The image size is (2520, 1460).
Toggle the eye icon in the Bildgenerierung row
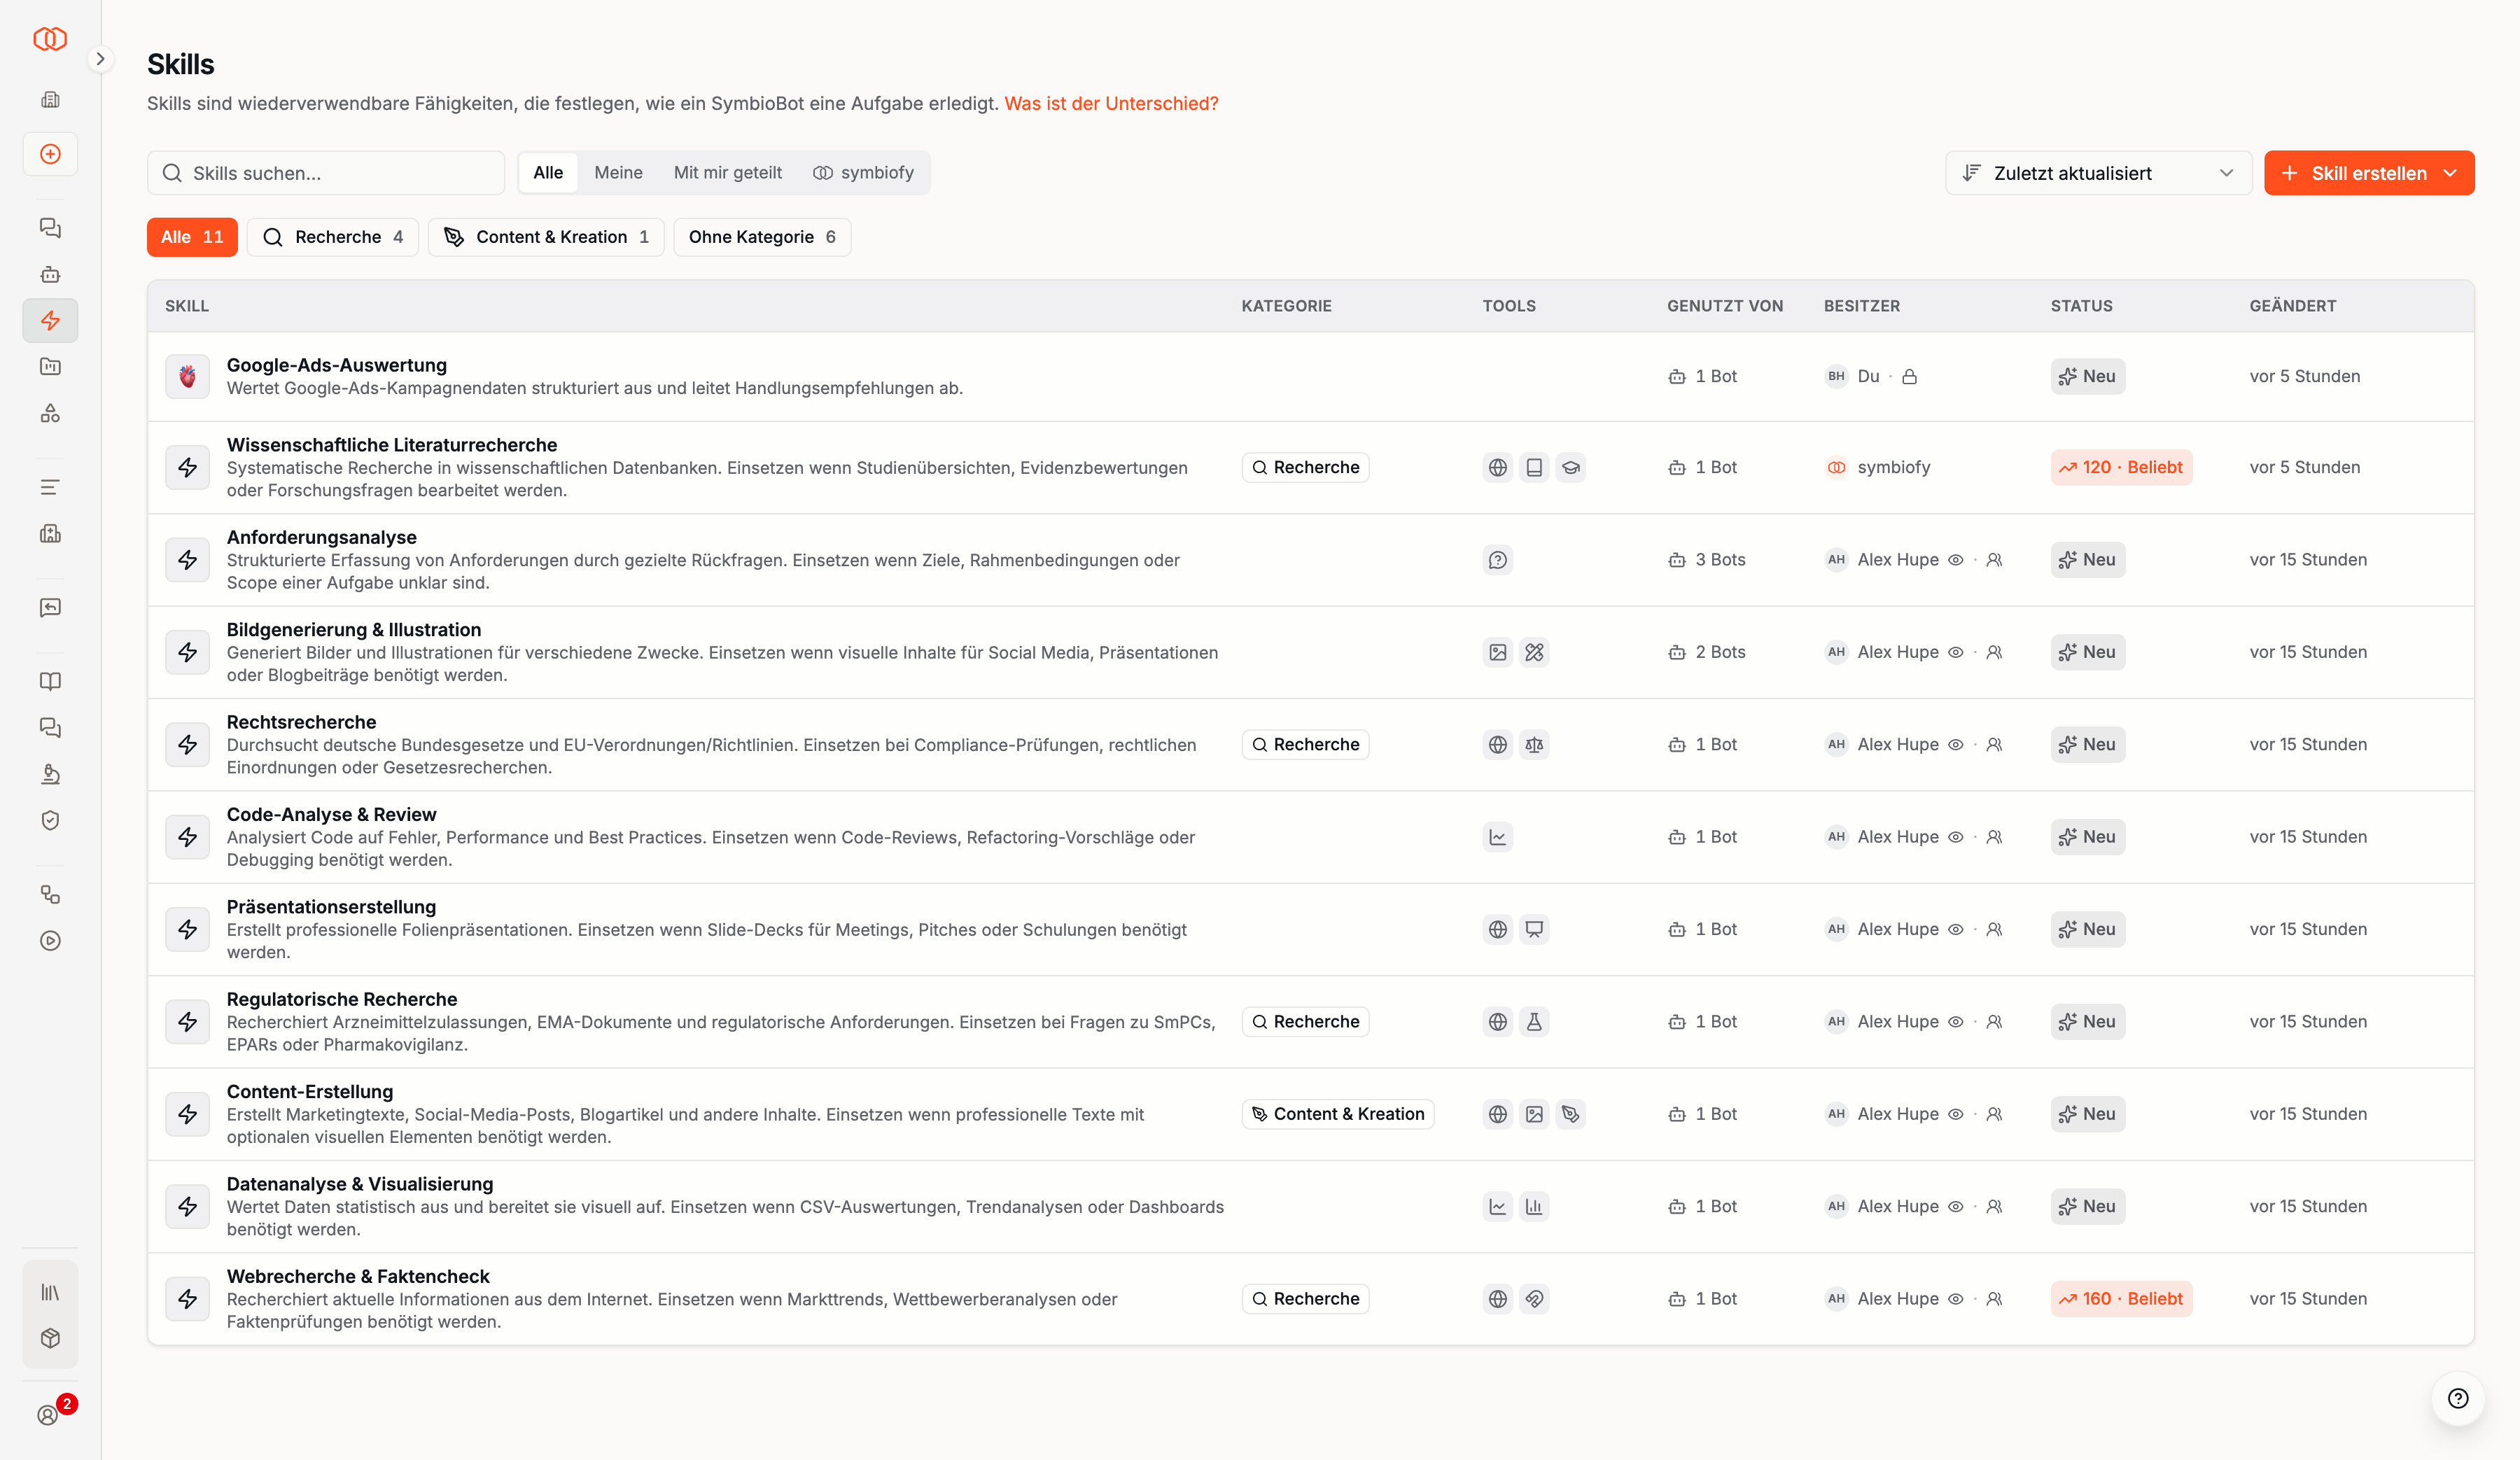(1955, 652)
